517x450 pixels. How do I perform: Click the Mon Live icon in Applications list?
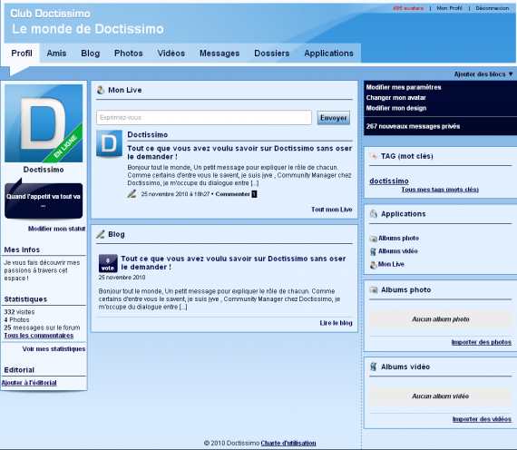tap(374, 265)
